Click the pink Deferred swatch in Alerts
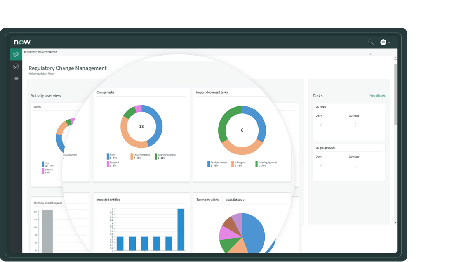The width and height of the screenshot is (466, 262). pyautogui.click(x=43, y=171)
